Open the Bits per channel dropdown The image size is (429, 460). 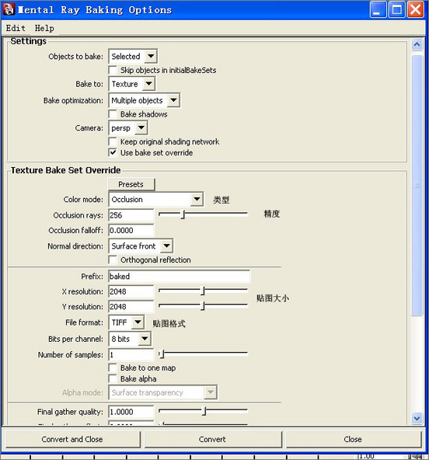[x=130, y=339]
